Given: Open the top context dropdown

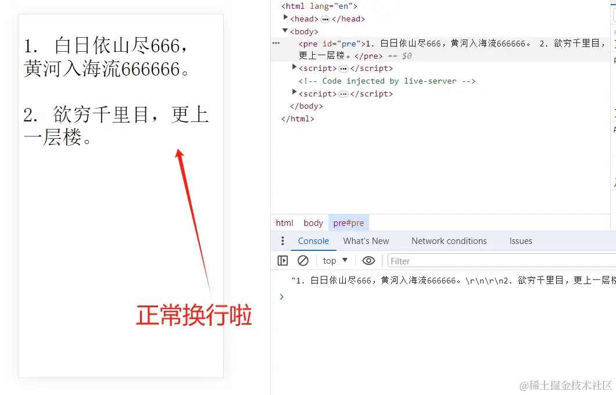Looking at the screenshot, I should [x=335, y=261].
